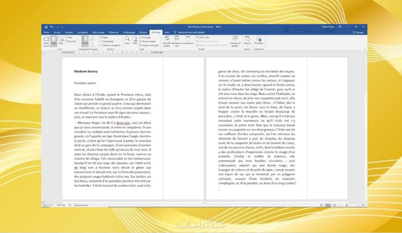402x233 pixels.
Task: Click the Madame Bovary heading text
Action: [86, 71]
